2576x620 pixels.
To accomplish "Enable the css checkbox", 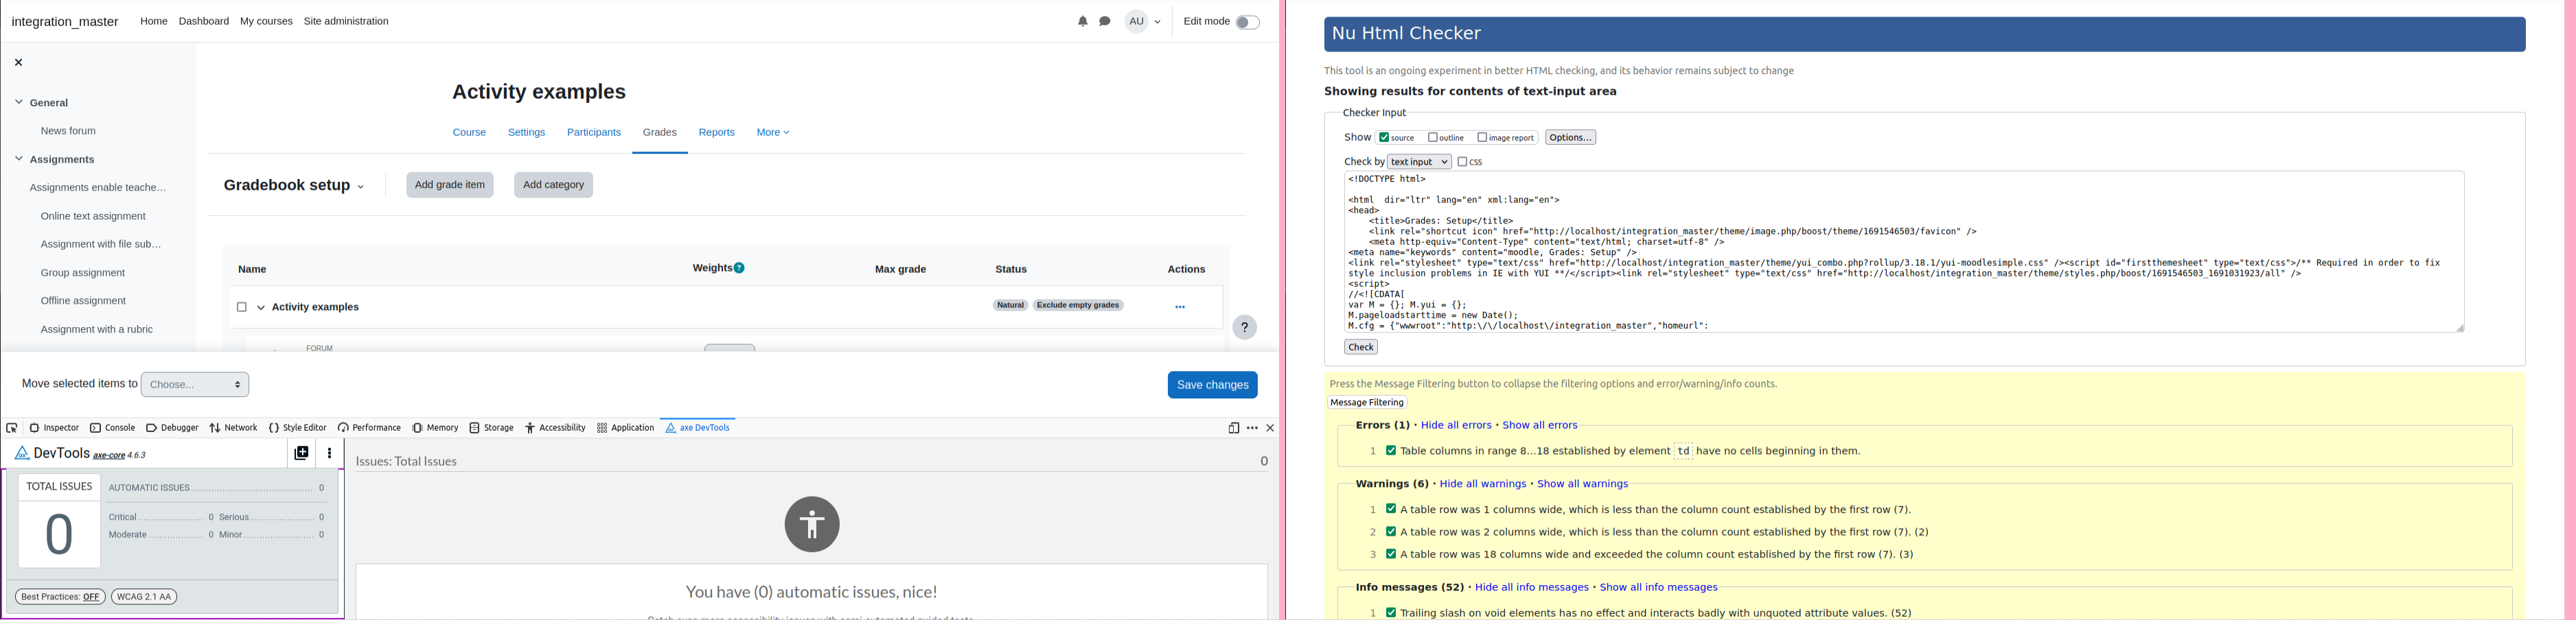I will click(1462, 162).
